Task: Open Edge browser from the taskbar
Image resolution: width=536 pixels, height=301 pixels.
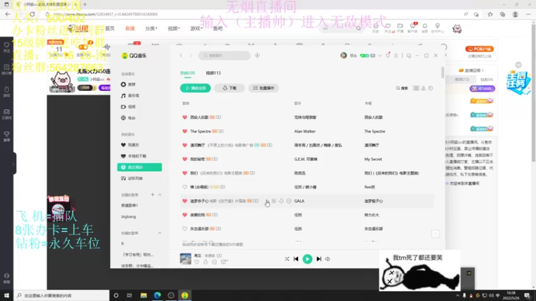Action: 157,296
